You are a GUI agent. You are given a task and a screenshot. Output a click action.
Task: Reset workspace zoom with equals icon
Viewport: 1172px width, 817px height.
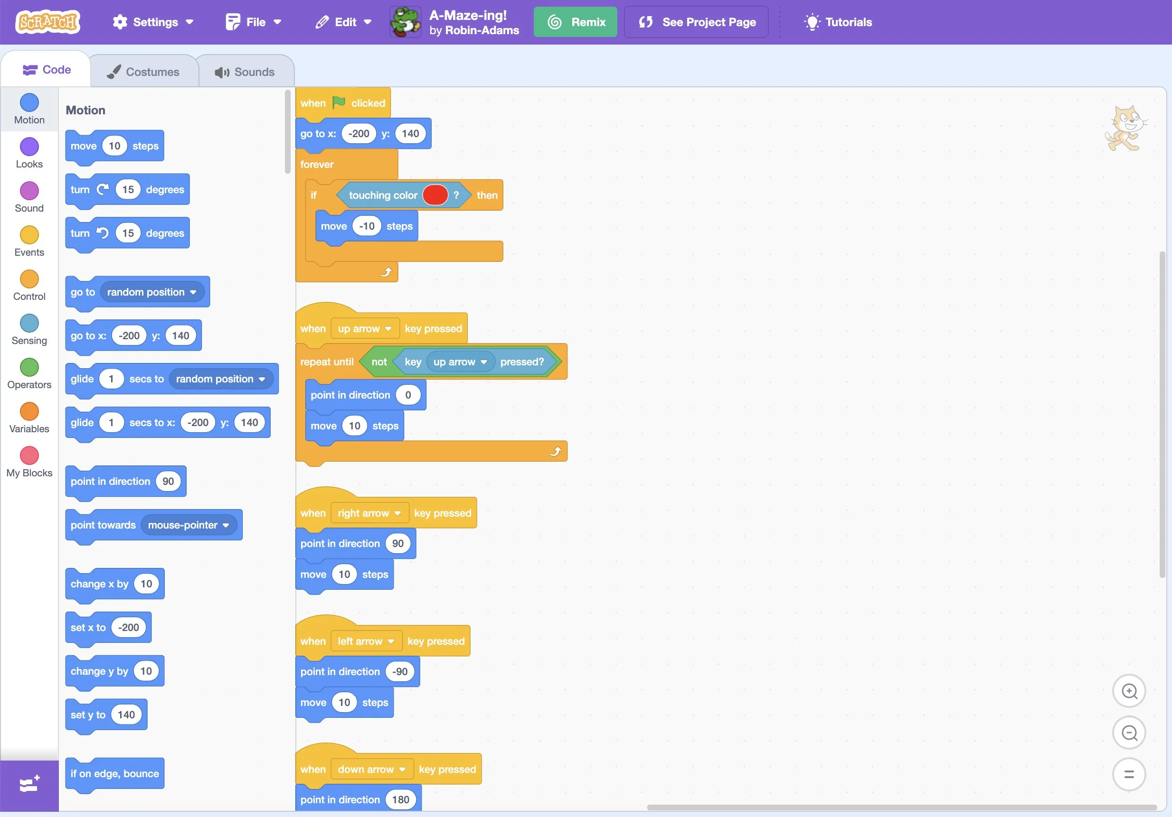pyautogui.click(x=1129, y=774)
